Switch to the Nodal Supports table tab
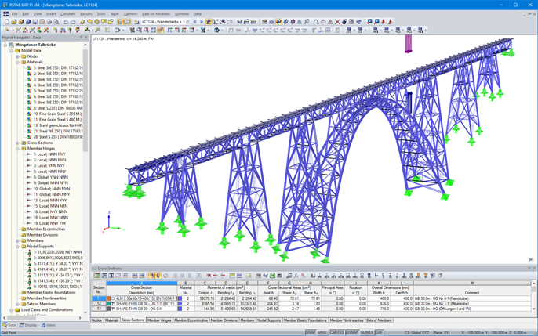This screenshot has width=538, height=336. coord(269,320)
